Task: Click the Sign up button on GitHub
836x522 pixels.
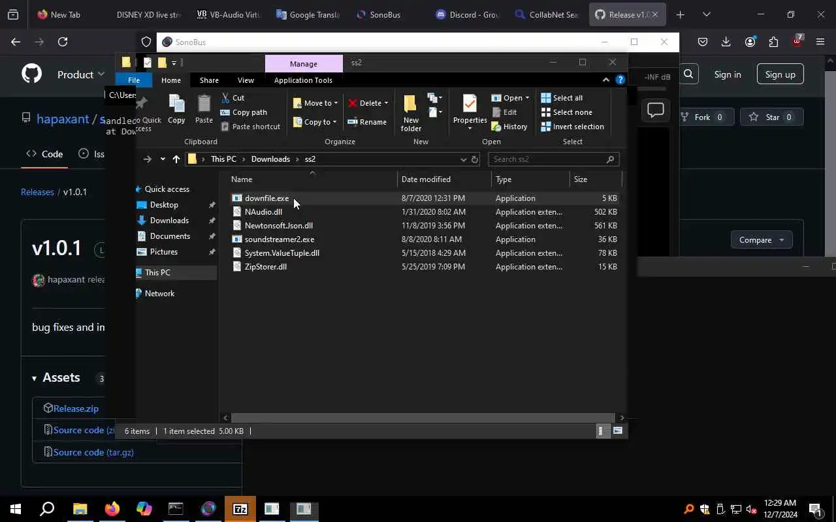Action: [x=780, y=74]
